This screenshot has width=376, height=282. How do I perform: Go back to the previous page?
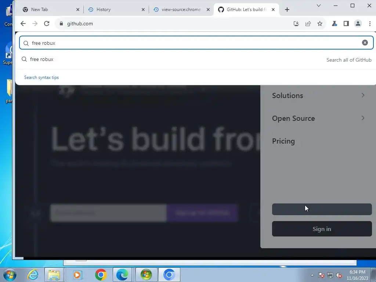tap(23, 23)
